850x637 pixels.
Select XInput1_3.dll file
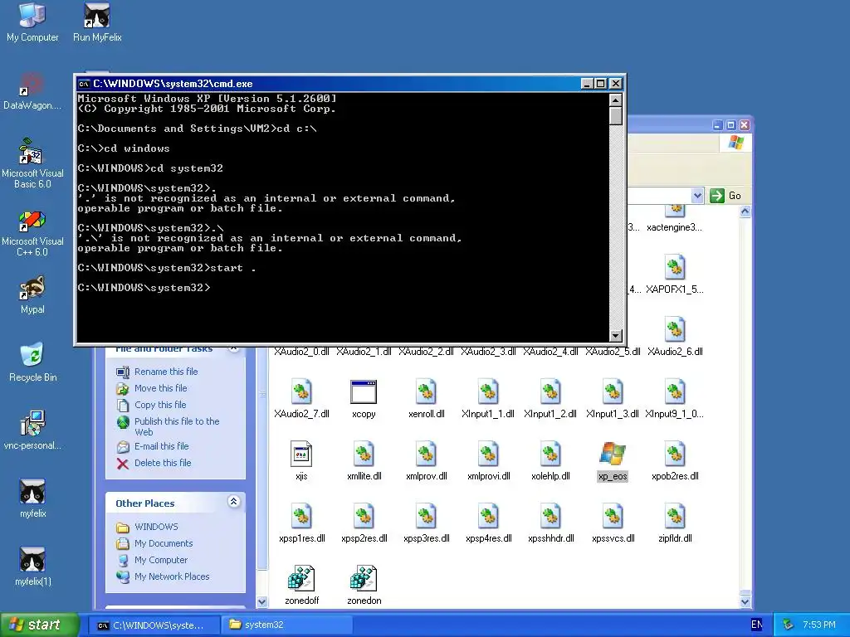(x=613, y=399)
